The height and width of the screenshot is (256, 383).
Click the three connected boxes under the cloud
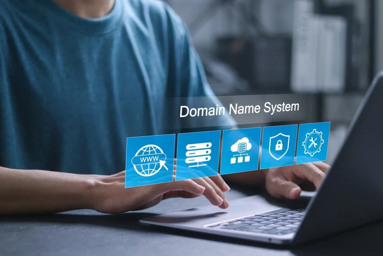[241, 159]
